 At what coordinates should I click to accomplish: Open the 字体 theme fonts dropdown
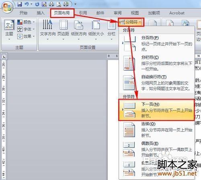[x=26, y=29]
